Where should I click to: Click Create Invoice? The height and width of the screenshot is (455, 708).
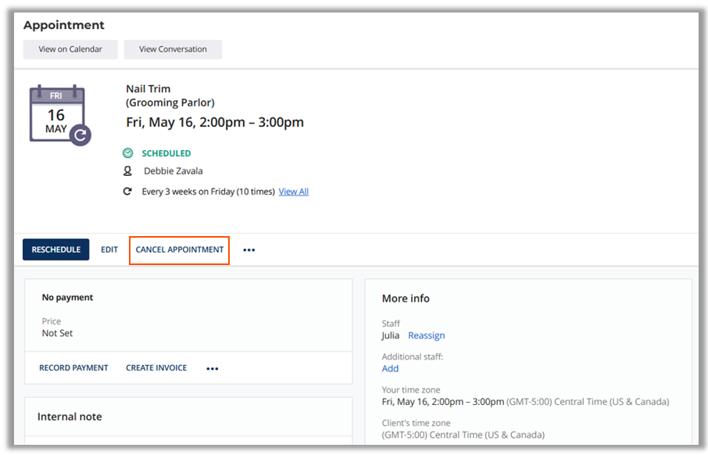pyautogui.click(x=156, y=367)
